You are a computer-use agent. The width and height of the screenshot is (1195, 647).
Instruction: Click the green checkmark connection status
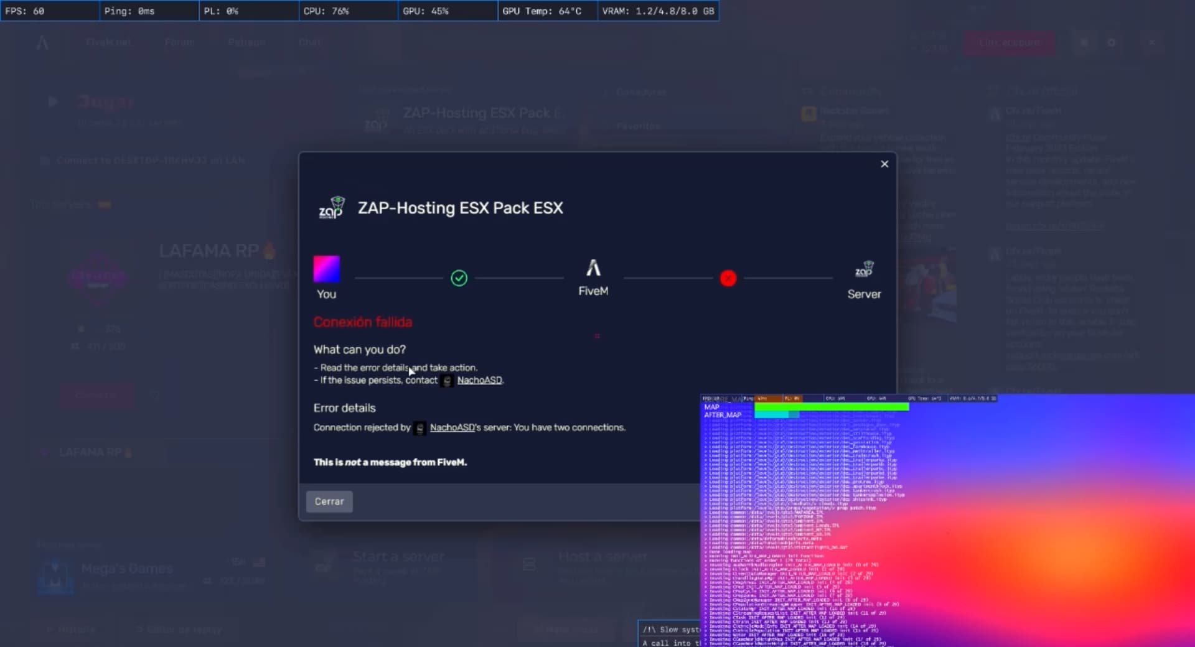[x=459, y=278]
